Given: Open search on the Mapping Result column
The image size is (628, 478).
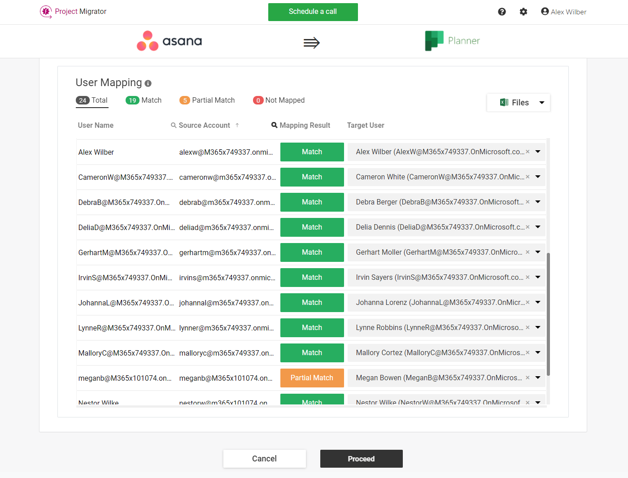Looking at the screenshot, I should coord(274,125).
